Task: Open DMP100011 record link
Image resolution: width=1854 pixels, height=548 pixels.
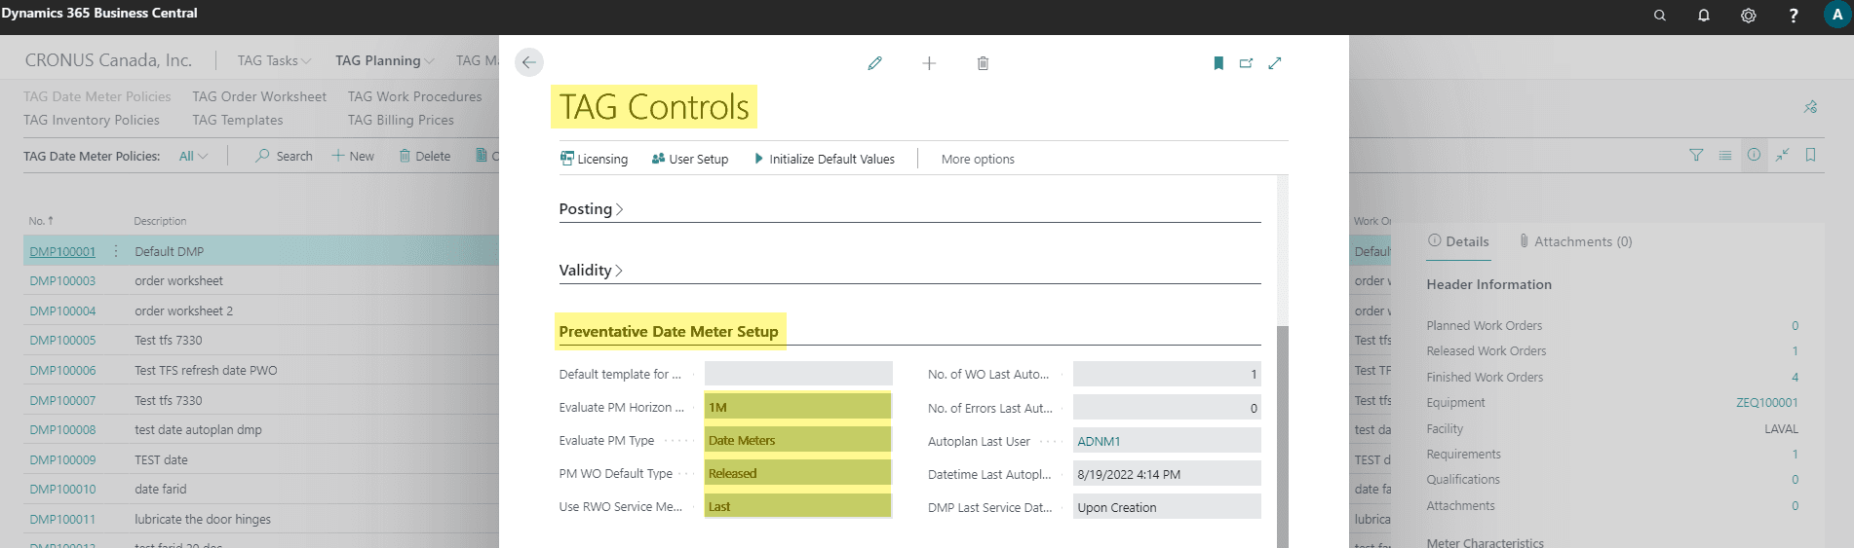Action: click(62, 519)
